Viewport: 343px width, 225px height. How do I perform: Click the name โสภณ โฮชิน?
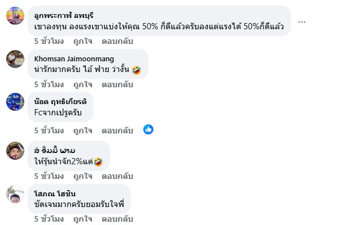click(x=54, y=194)
